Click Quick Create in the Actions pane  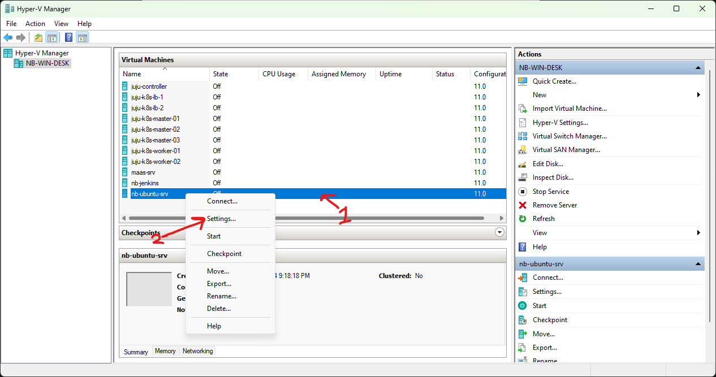click(x=554, y=81)
